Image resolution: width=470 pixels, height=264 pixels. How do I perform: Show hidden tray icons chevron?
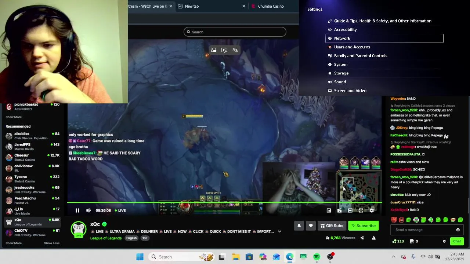pos(394,257)
